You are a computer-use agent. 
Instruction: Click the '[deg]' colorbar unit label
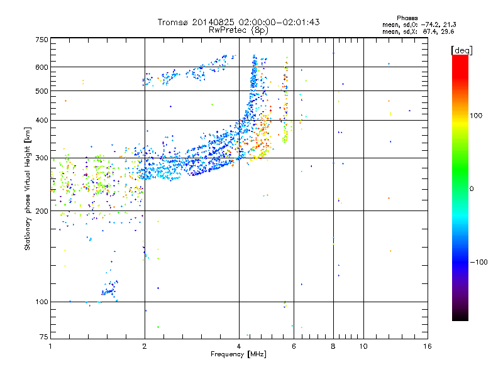pos(462,50)
